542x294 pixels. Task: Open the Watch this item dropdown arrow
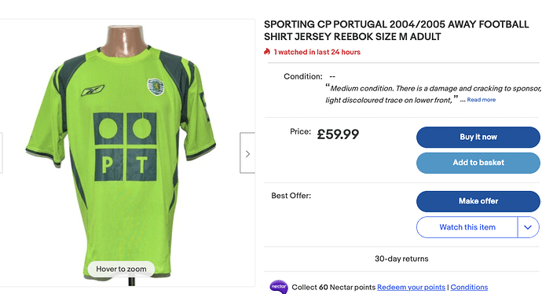coord(528,227)
